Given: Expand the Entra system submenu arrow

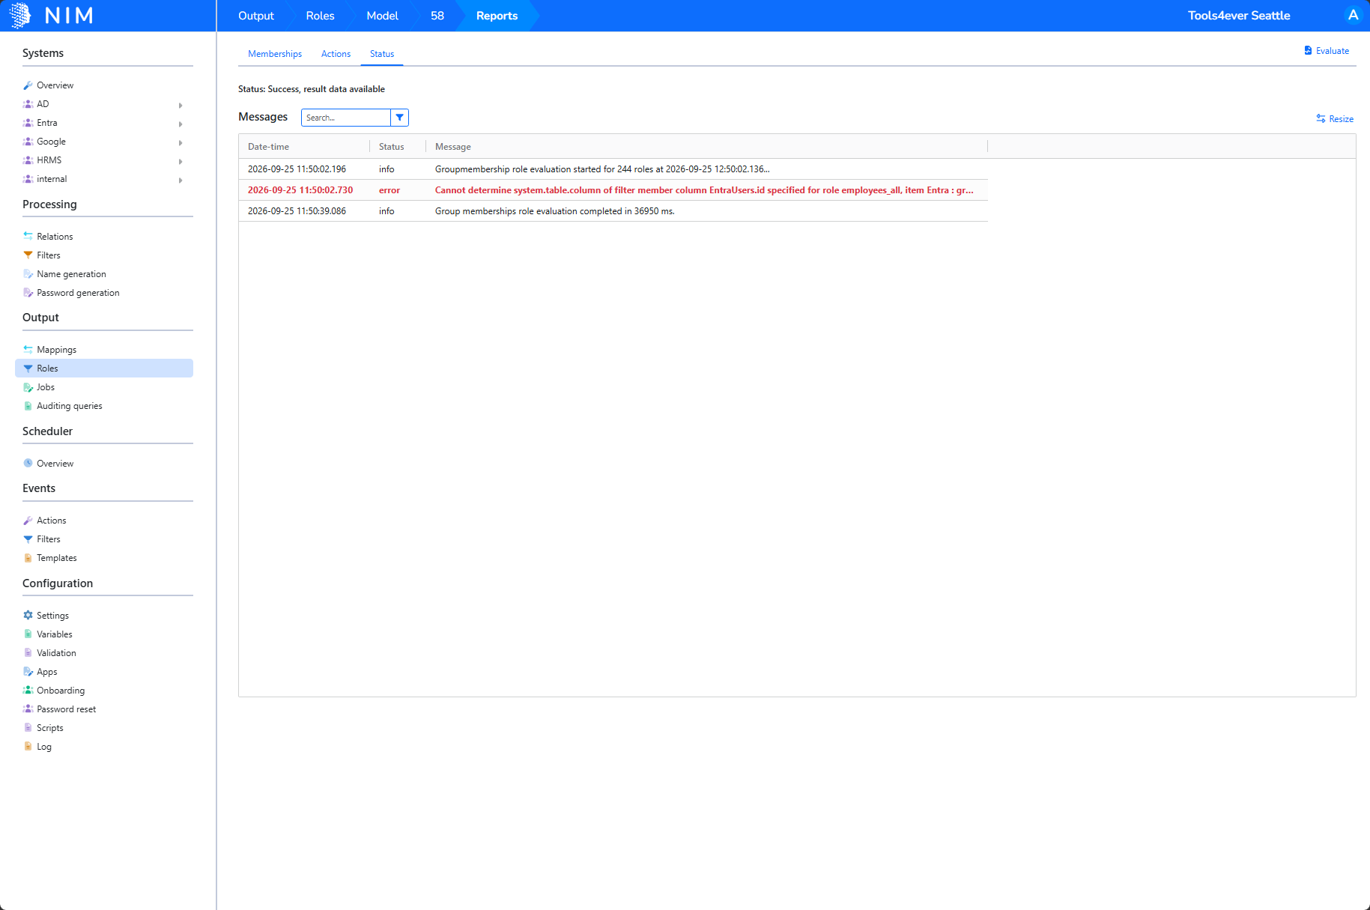Looking at the screenshot, I should 181,124.
